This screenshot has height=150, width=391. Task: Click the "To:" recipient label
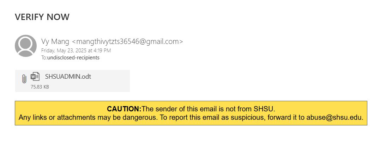tap(44, 58)
